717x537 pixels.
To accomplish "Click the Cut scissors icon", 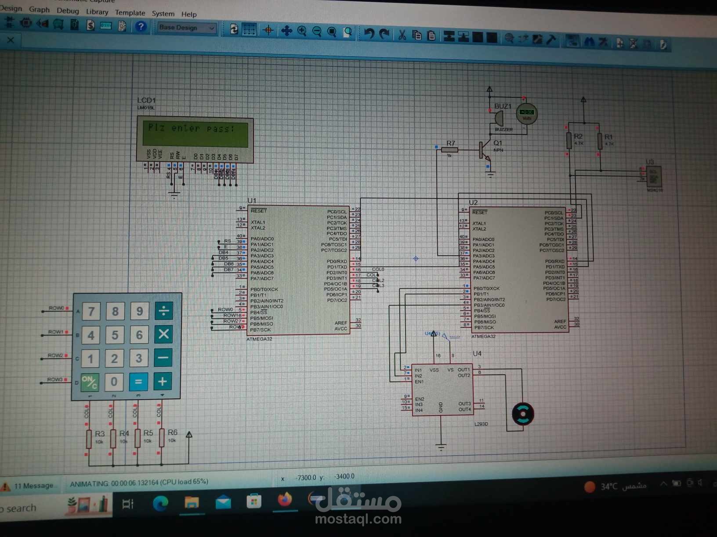I will click(x=402, y=35).
